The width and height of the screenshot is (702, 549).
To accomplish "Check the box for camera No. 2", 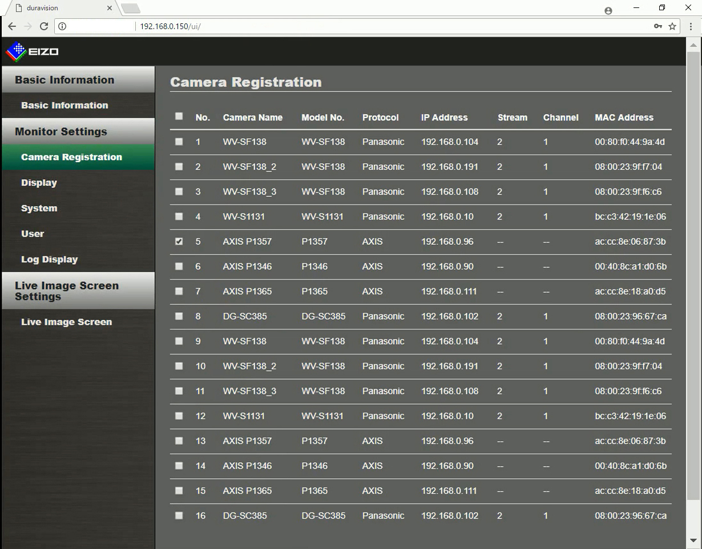I will [x=179, y=167].
